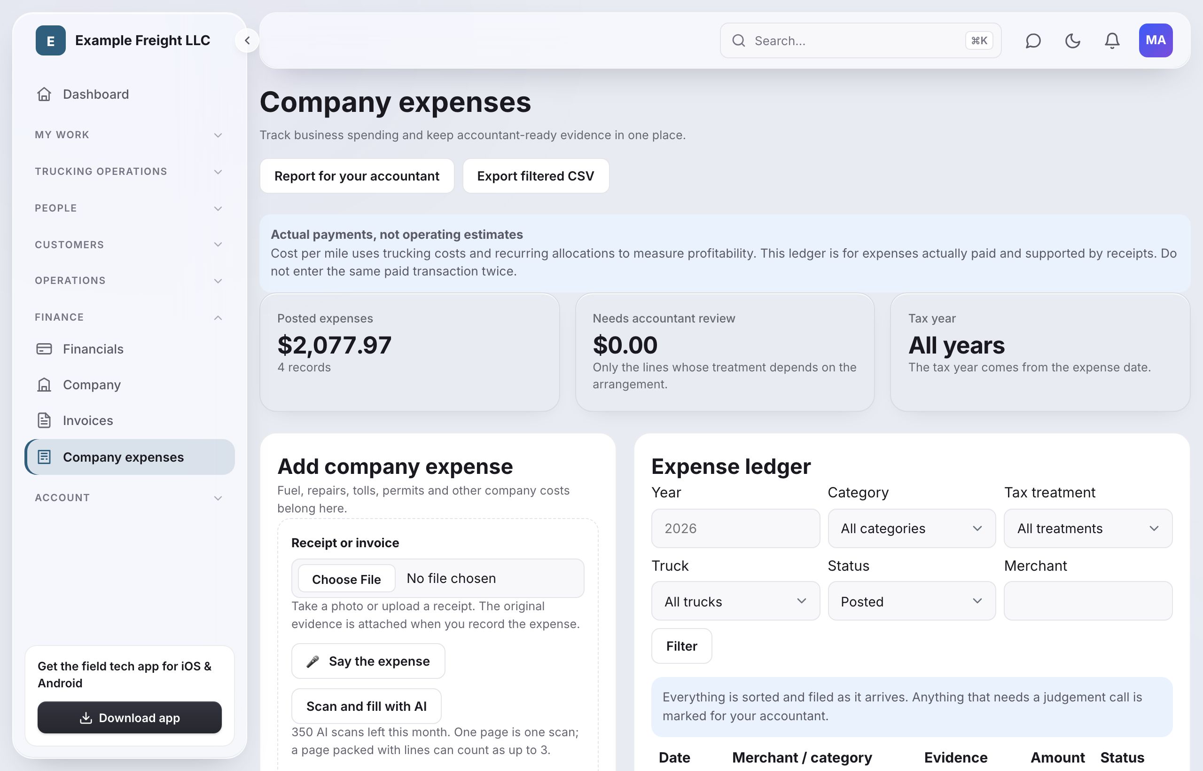The image size is (1203, 771).
Task: Click the Year input showing 2026
Action: pyautogui.click(x=735, y=529)
